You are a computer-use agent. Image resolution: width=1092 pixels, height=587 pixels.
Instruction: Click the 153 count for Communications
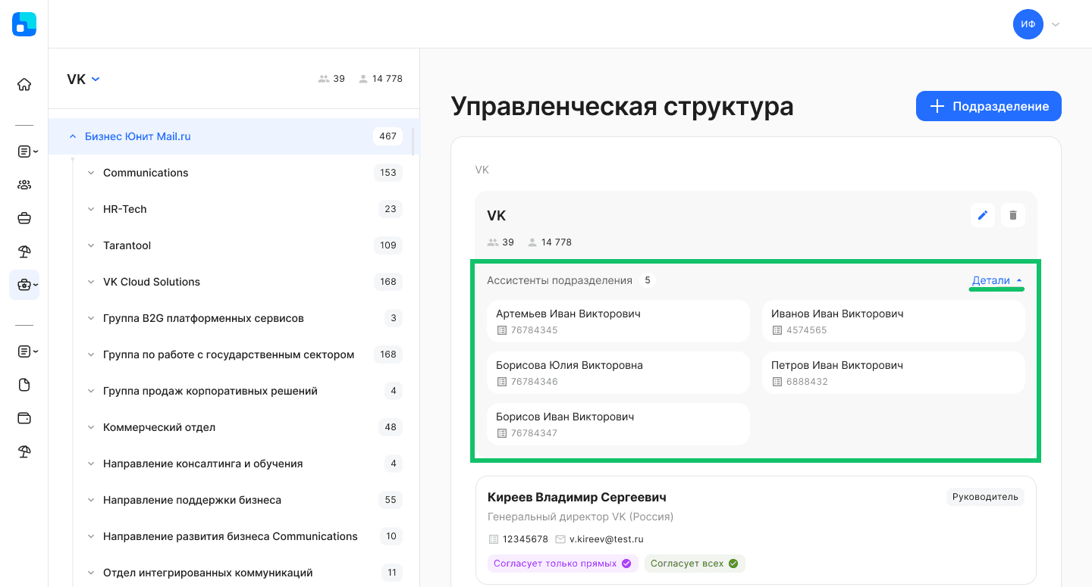coord(388,173)
